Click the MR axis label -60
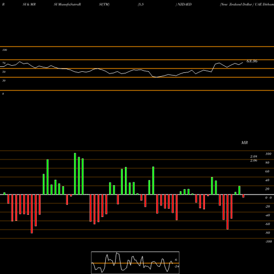This screenshot has width=274, height=274. click(267, 224)
